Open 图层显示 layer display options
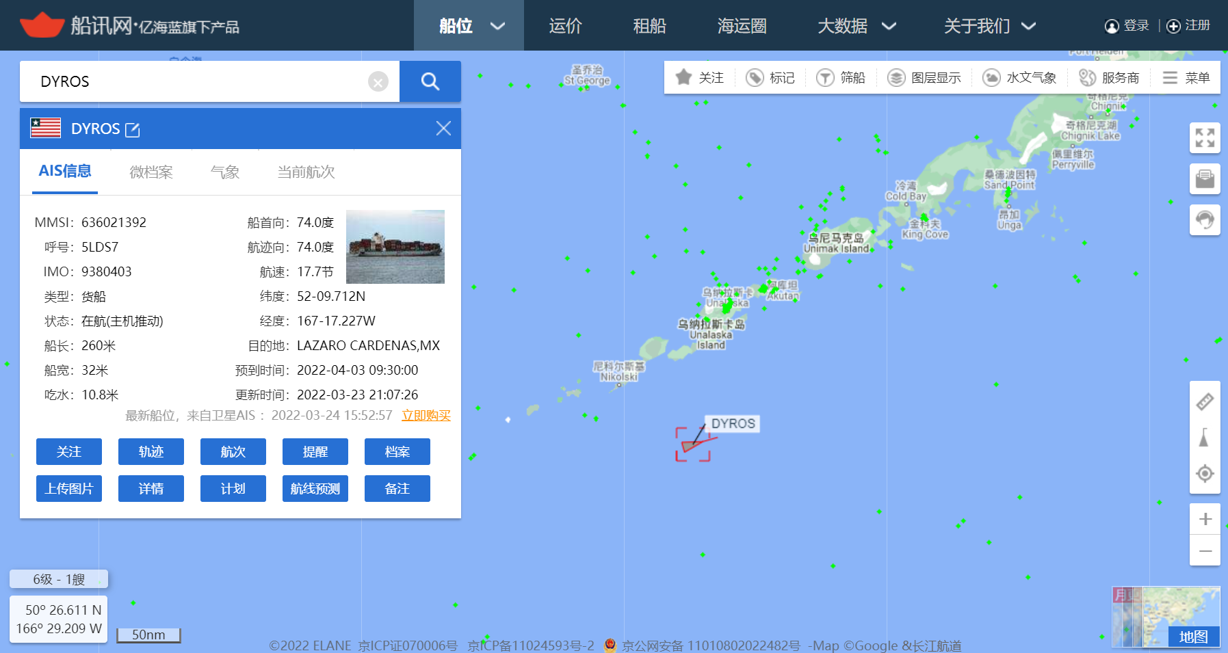Viewport: 1228px width, 653px height. click(924, 78)
